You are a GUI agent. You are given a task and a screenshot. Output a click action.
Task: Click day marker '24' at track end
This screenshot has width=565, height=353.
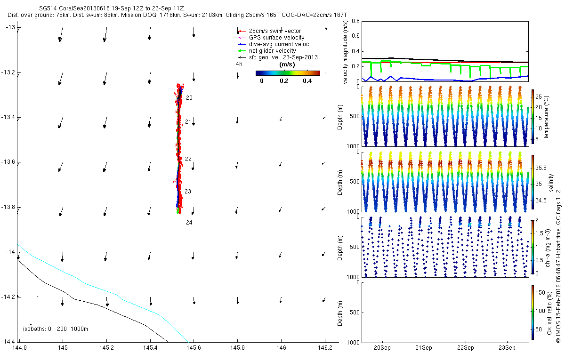(x=189, y=223)
